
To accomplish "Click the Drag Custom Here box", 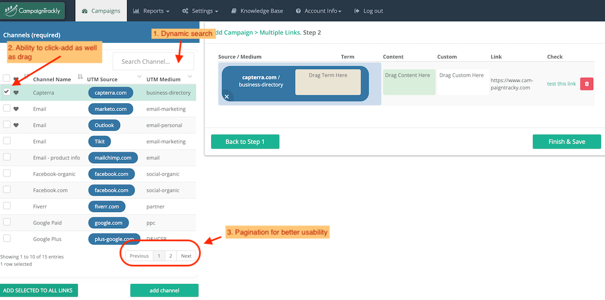I will click(x=463, y=82).
